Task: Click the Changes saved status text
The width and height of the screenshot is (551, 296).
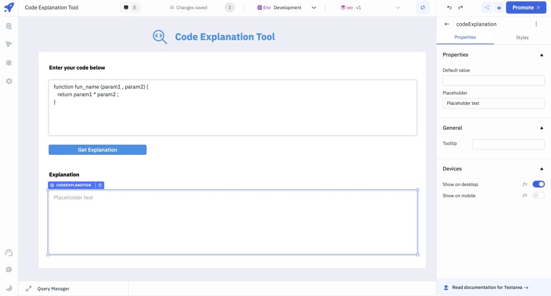Action: (x=192, y=8)
